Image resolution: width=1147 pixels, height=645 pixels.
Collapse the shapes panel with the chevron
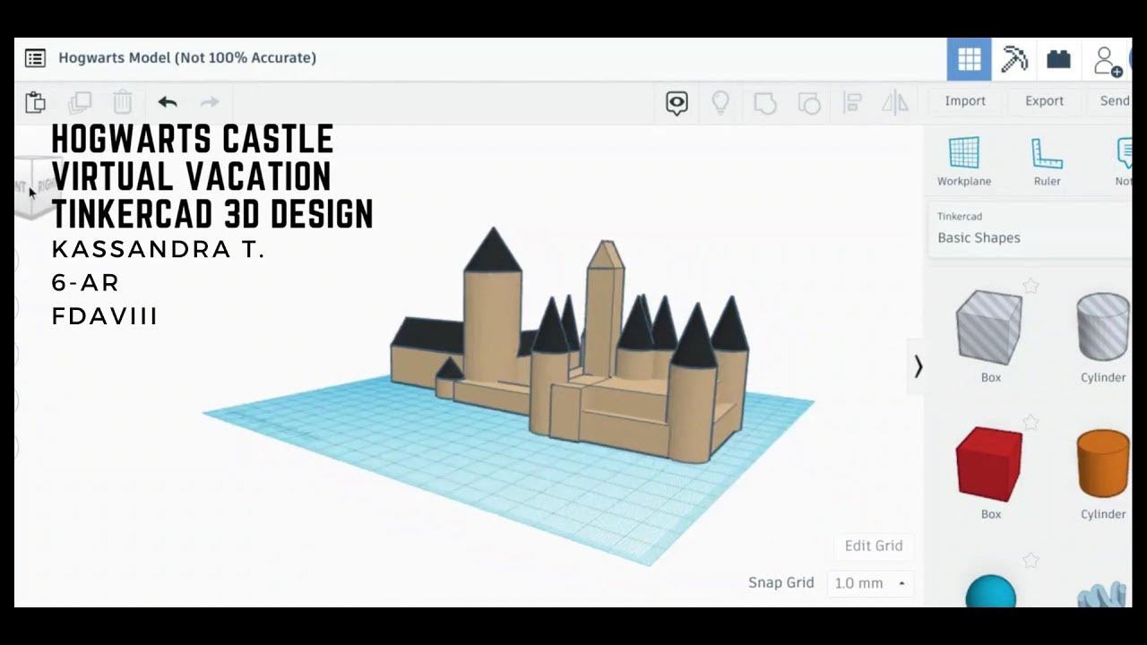918,366
